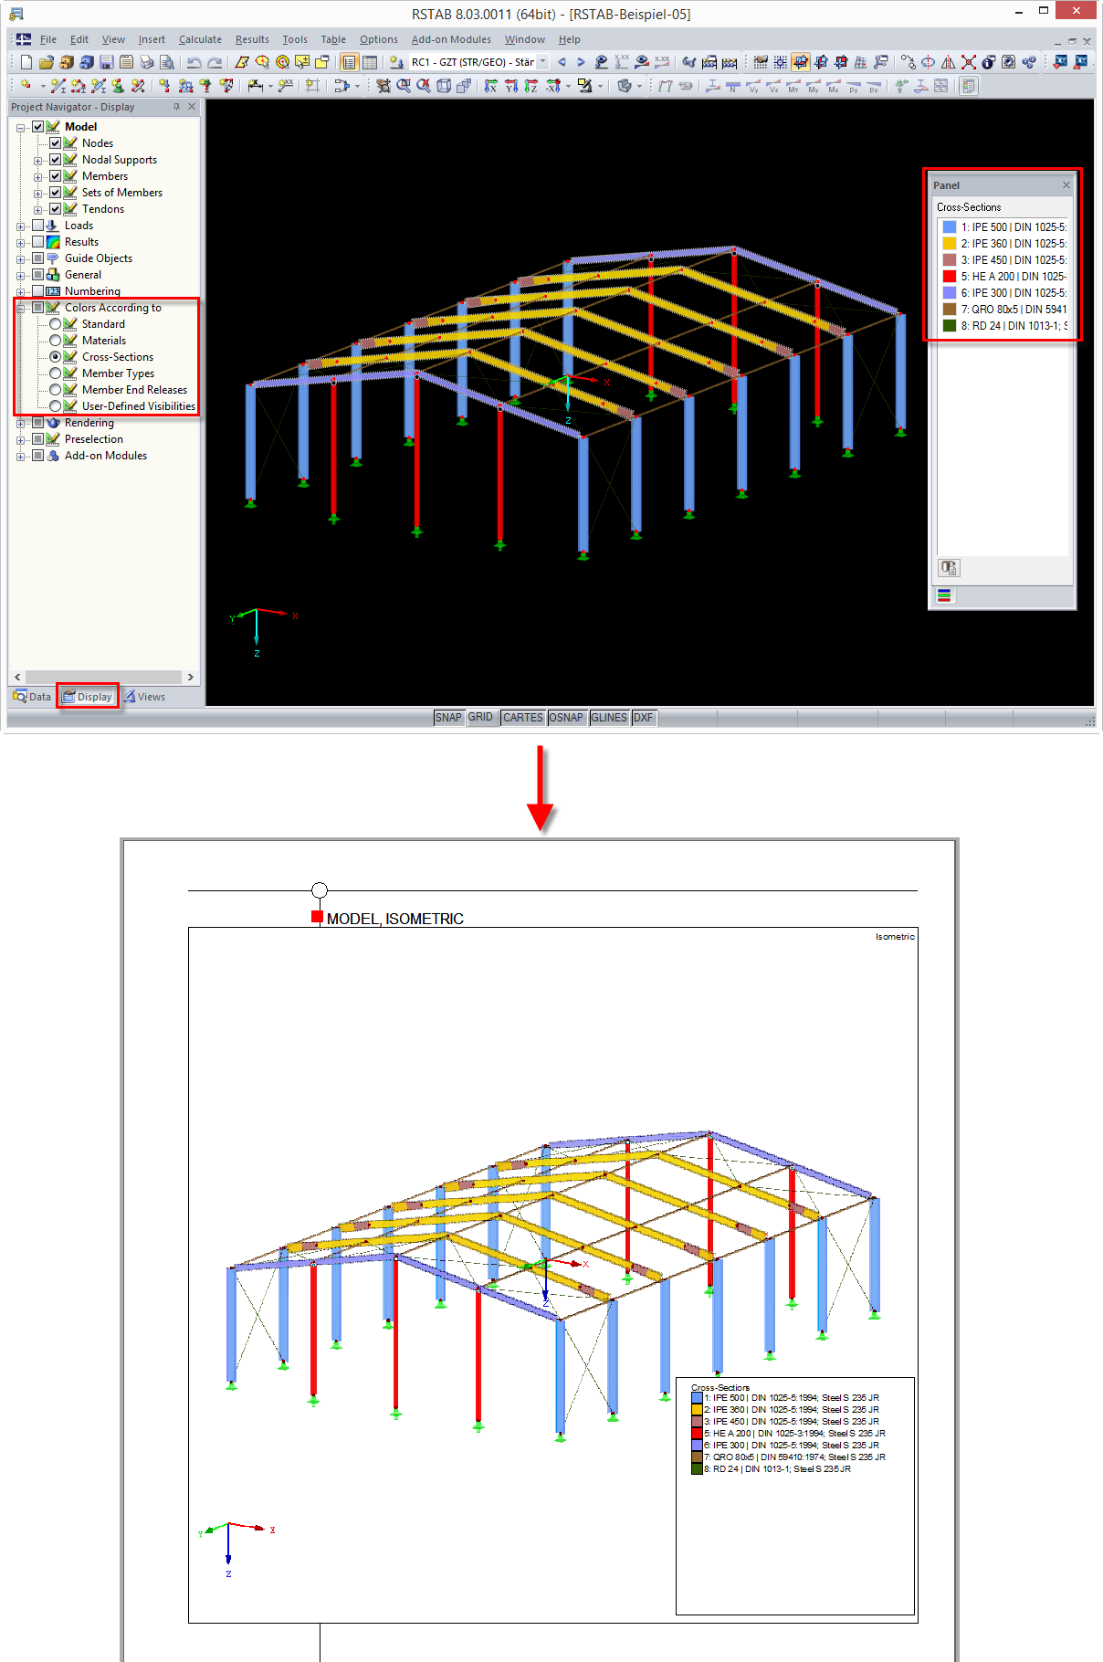Screen dimensions: 1103x1662
Task: Set the view in Z direction
Action: 531,86
